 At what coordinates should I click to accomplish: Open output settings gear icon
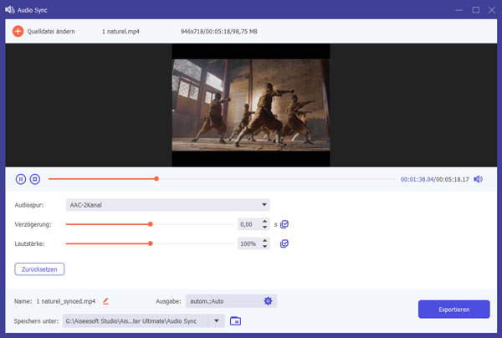pos(268,301)
